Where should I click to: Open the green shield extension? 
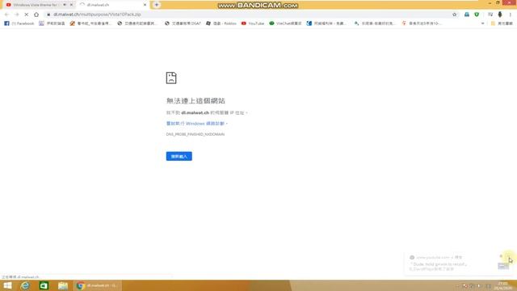point(477,15)
